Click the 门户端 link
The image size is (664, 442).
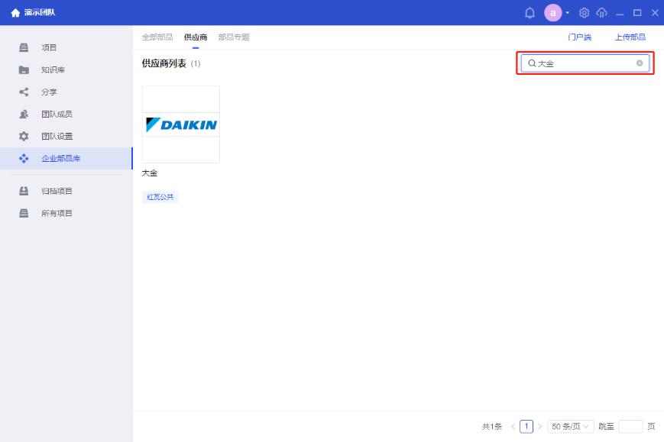click(x=579, y=37)
